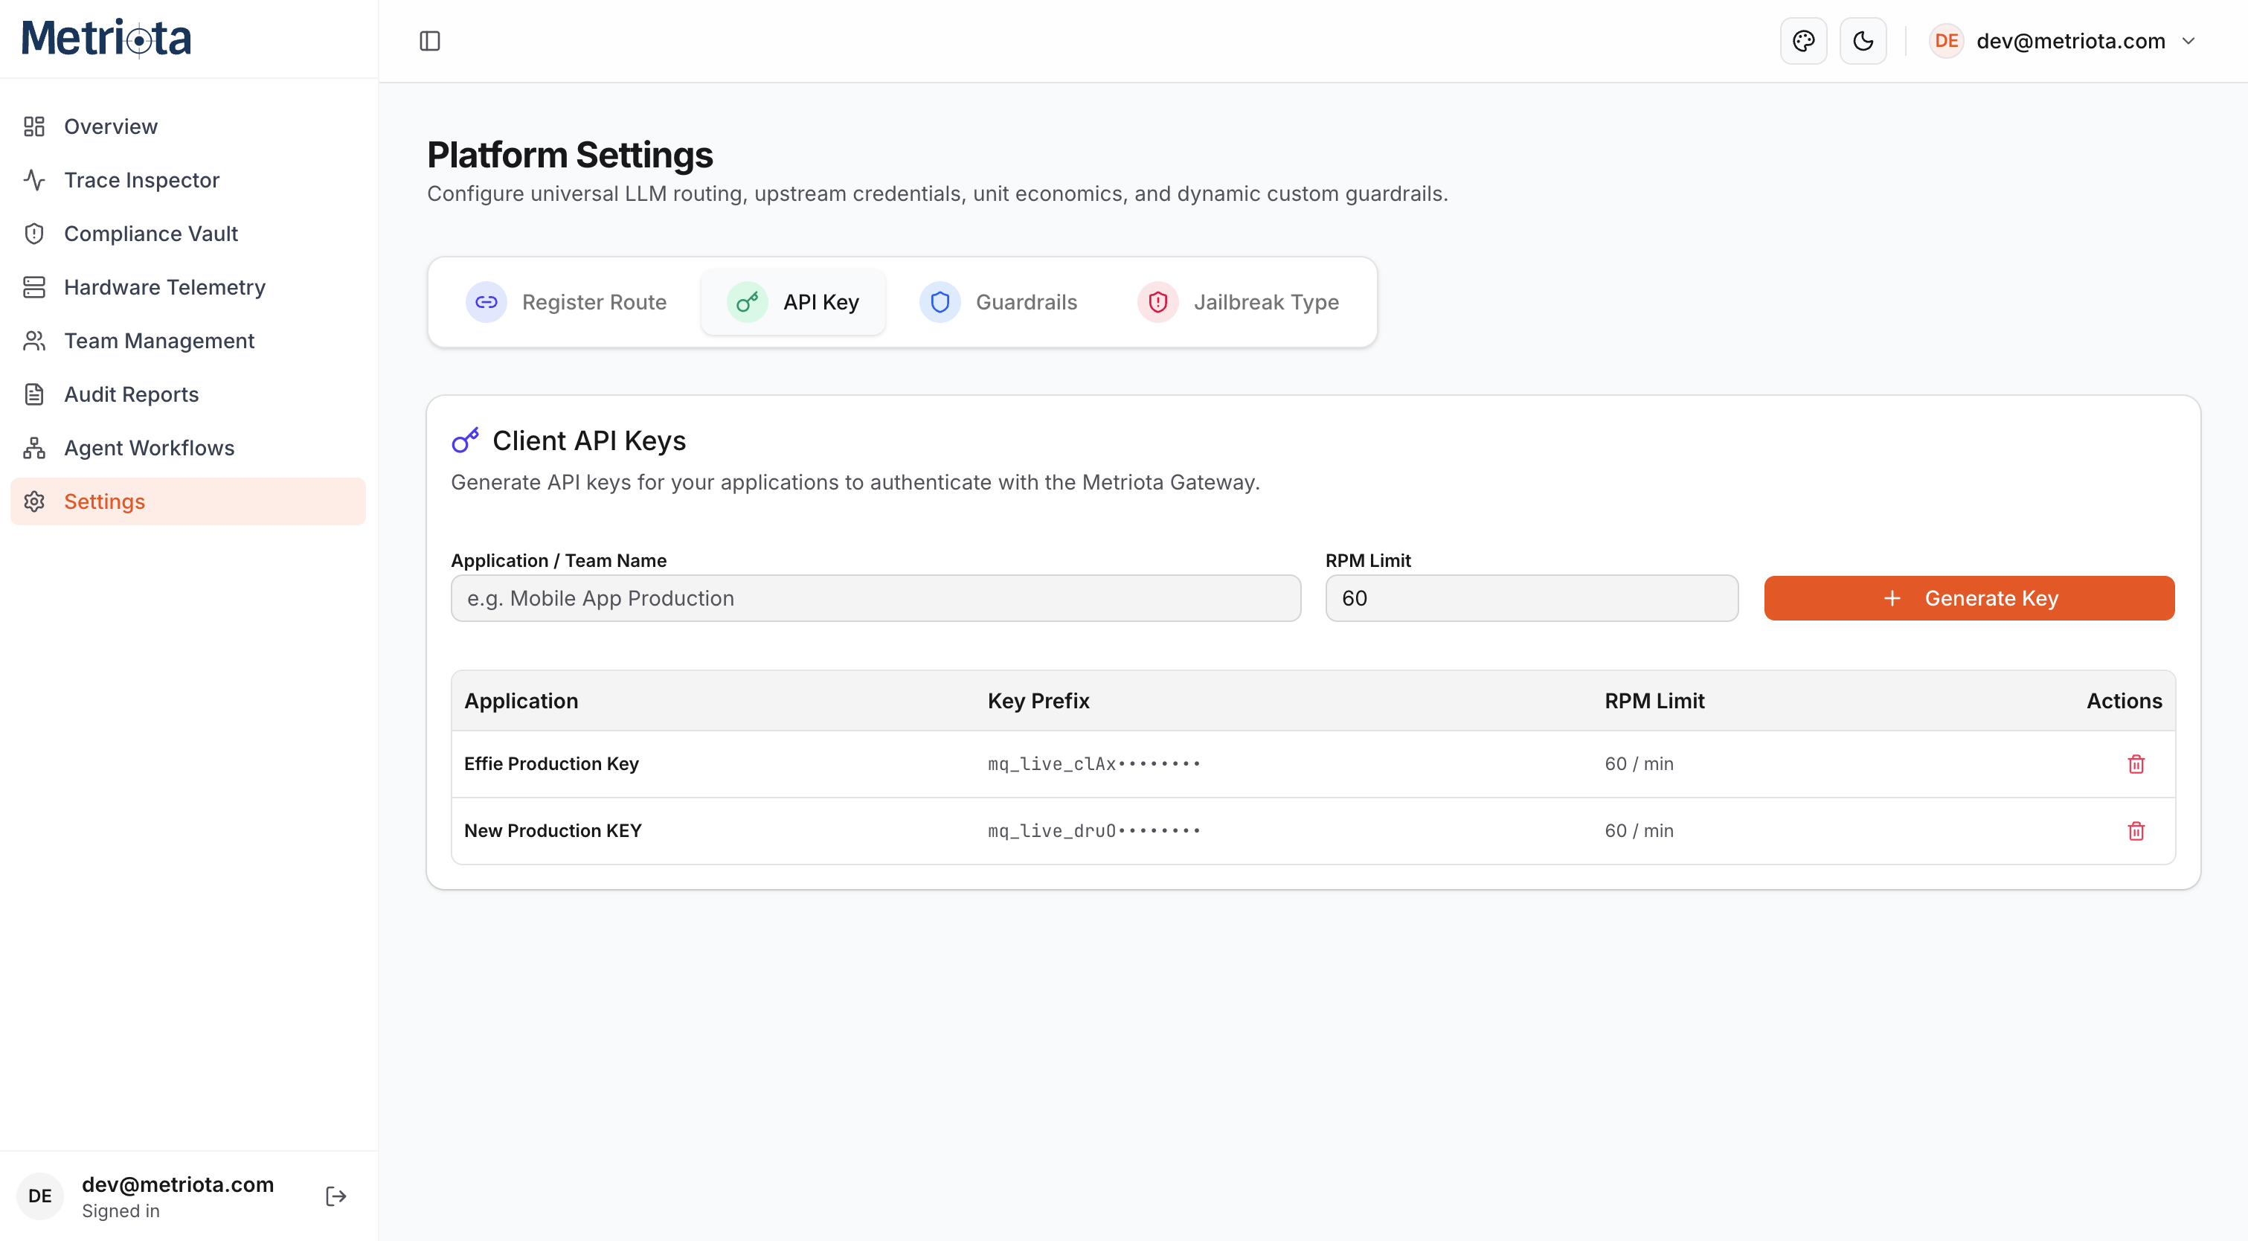Image resolution: width=2248 pixels, height=1241 pixels.
Task: Open Hardware Telemetry section
Action: (x=187, y=287)
